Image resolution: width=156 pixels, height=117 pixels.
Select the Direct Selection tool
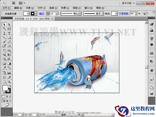(9, 25)
